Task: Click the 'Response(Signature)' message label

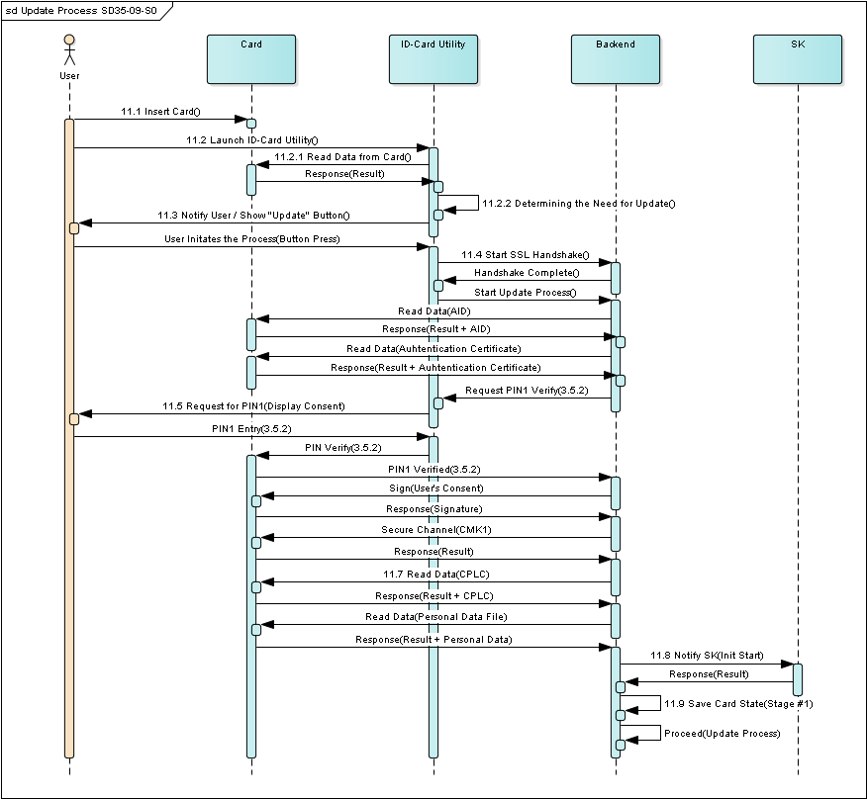Action: 434,509
